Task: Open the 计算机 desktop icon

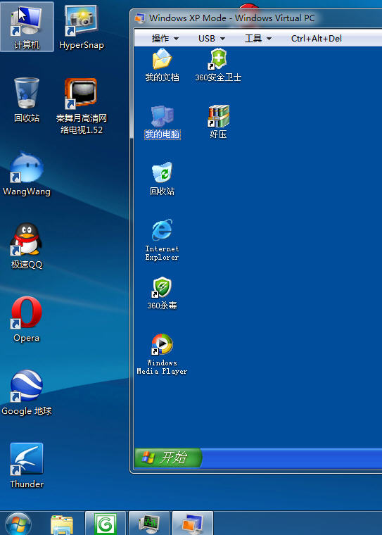Action: click(27, 27)
